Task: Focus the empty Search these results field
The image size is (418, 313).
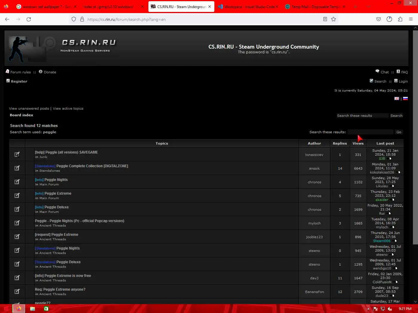Action: (x=370, y=132)
